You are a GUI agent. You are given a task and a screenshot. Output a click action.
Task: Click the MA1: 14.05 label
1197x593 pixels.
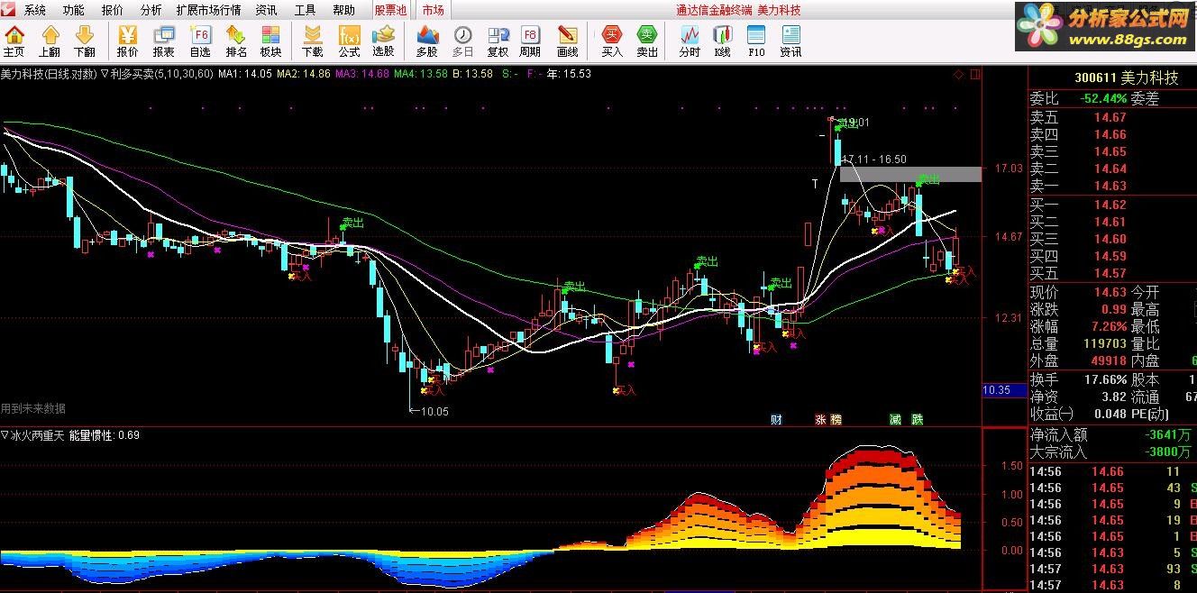click(x=245, y=74)
